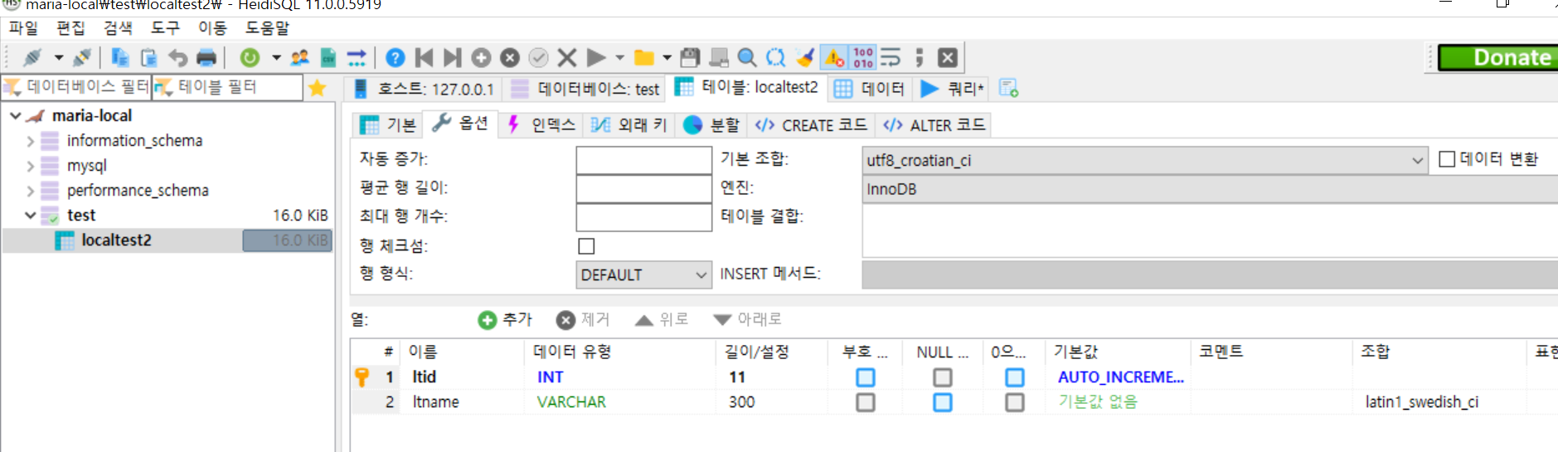
Task: Click the Open SQL file folder icon
Action: (x=644, y=58)
